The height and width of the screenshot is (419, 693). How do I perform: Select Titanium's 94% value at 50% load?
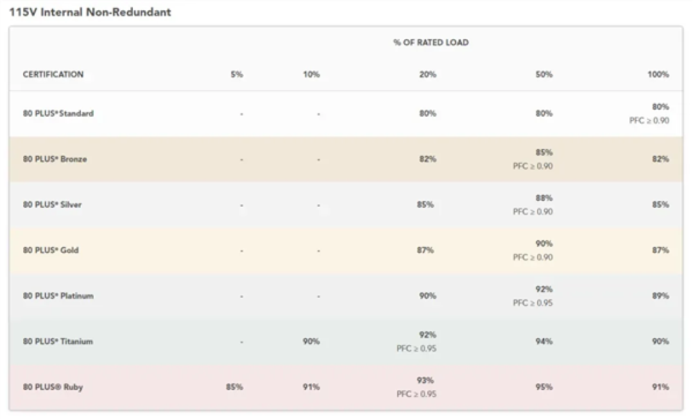(x=543, y=341)
